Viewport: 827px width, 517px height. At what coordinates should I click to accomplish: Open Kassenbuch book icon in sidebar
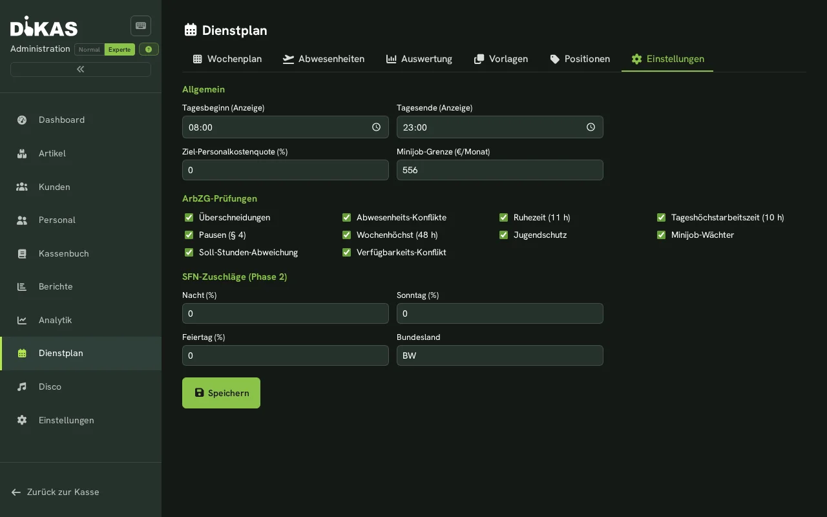tap(22, 253)
